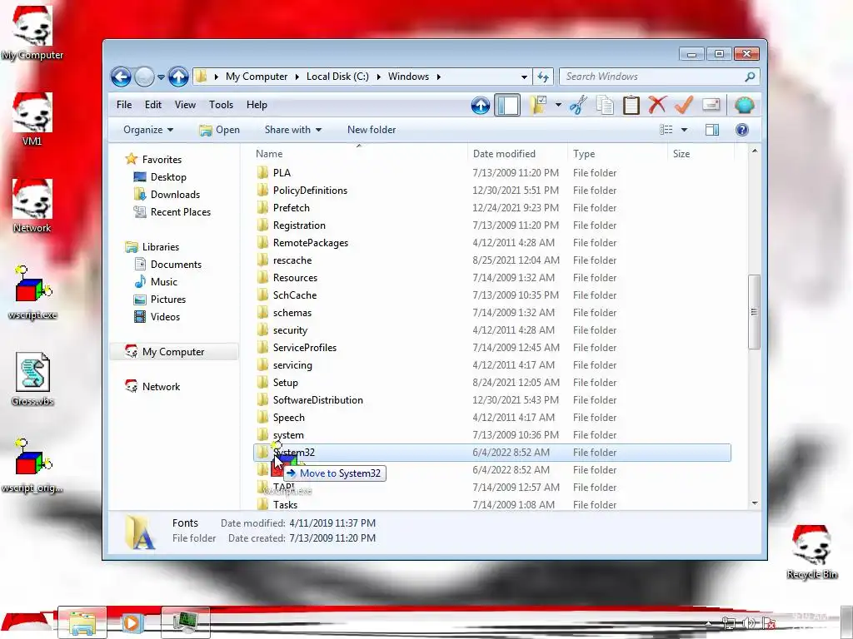Sort by the Type column header
This screenshot has height=639, width=853.
617,154
